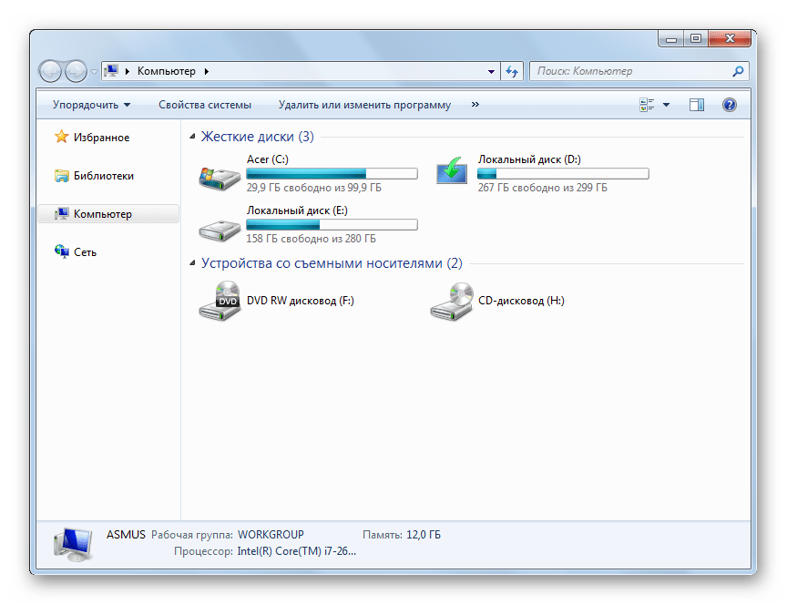Select Избранное in navigation pane
This screenshot has width=787, height=605.
coord(101,138)
